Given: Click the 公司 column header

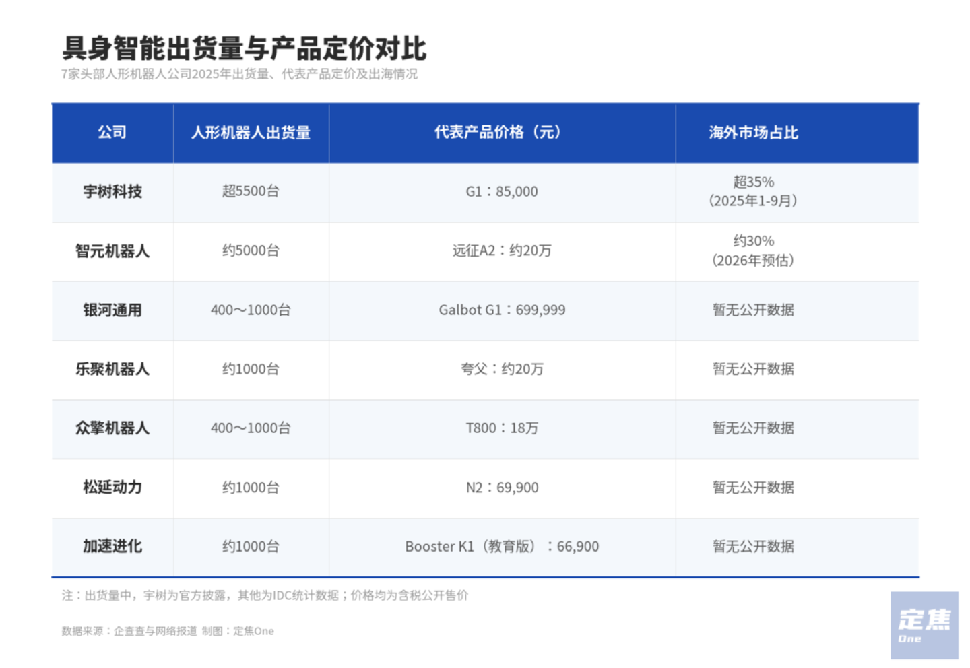Looking at the screenshot, I should click(x=112, y=133).
